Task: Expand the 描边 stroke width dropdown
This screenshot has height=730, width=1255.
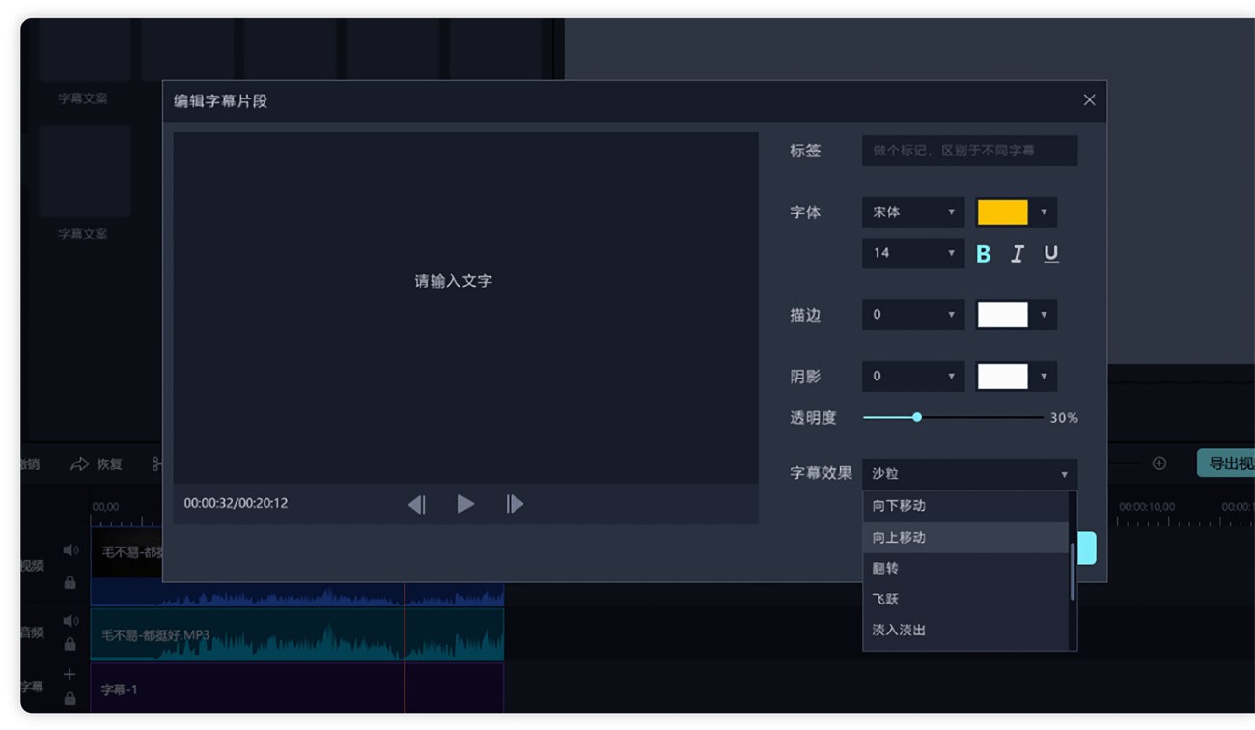Action: pyautogui.click(x=912, y=315)
